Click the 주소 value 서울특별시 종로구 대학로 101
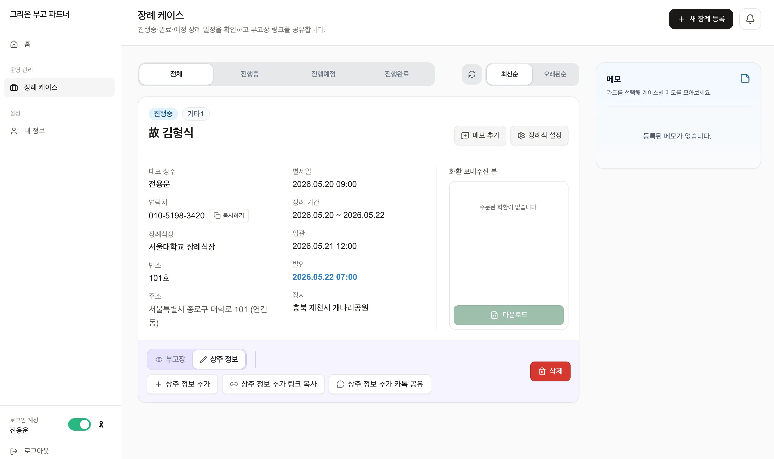 208,316
